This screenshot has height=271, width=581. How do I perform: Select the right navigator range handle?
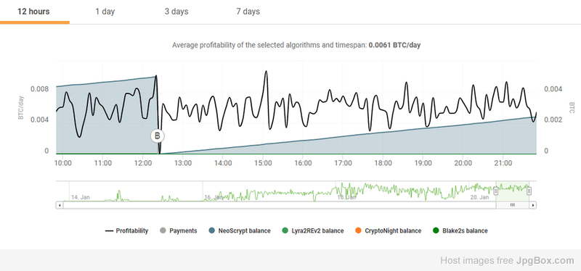coord(529,191)
